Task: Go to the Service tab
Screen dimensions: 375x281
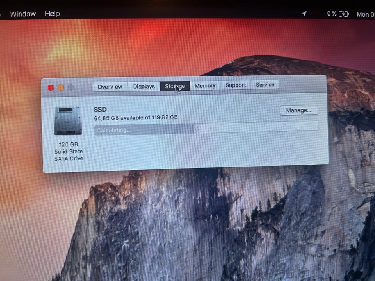Action: tap(265, 85)
